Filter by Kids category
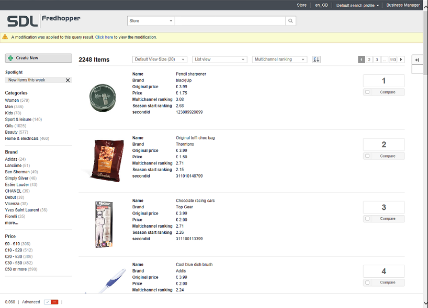 coord(13,113)
